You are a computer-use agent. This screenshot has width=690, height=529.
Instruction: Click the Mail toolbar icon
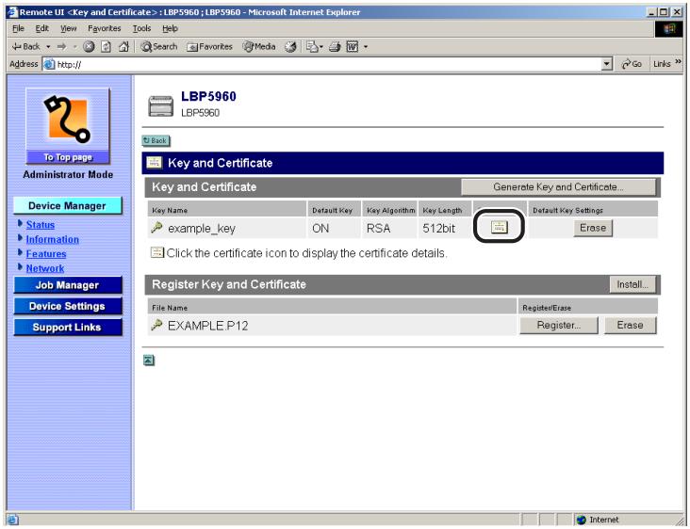click(312, 46)
